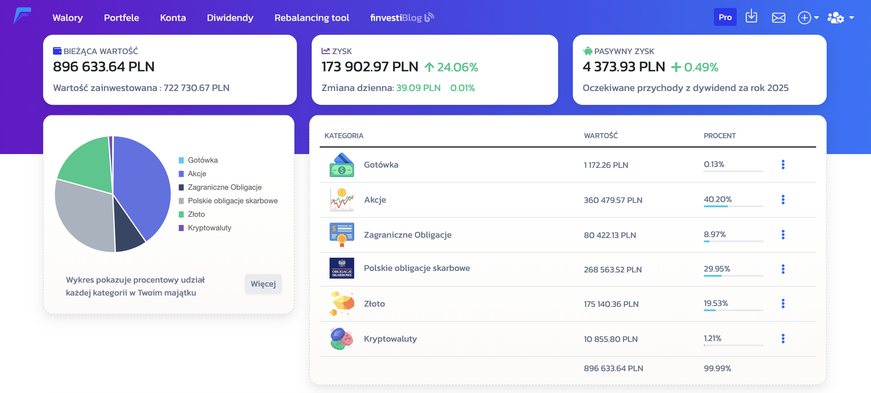Toggle Złoto series in the chart legend
This screenshot has height=393, width=871.
point(196,214)
